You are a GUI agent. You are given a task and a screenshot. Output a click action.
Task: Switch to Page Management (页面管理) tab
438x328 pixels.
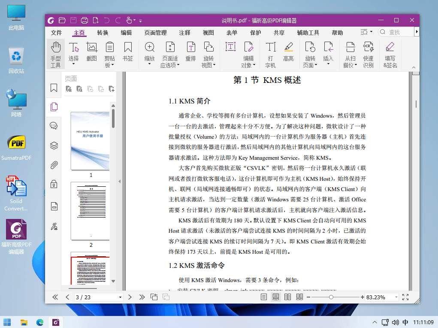(155, 33)
